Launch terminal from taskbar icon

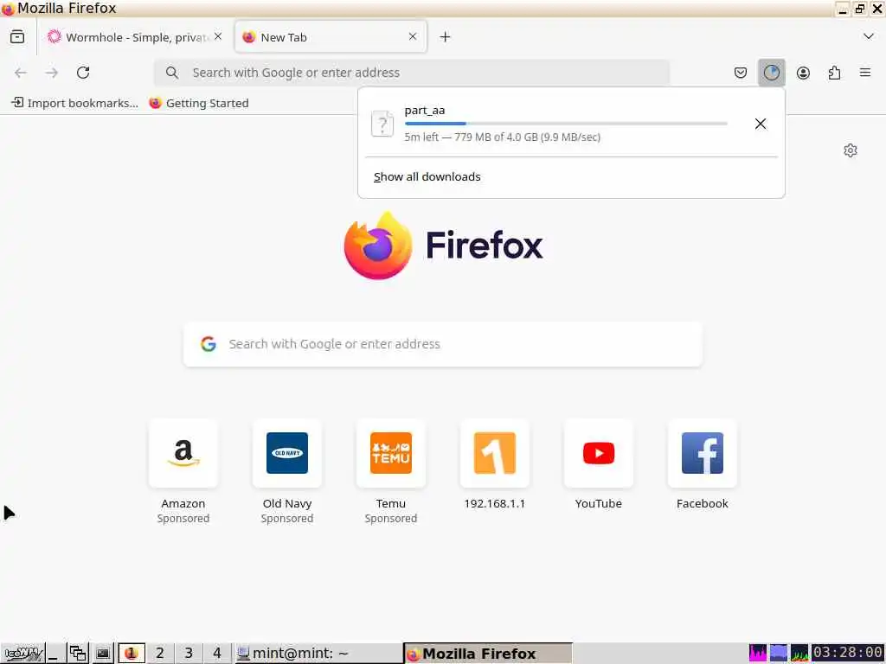point(103,654)
